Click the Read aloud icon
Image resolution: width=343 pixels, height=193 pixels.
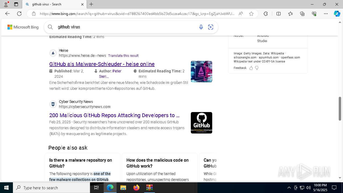[x=241, y=14]
